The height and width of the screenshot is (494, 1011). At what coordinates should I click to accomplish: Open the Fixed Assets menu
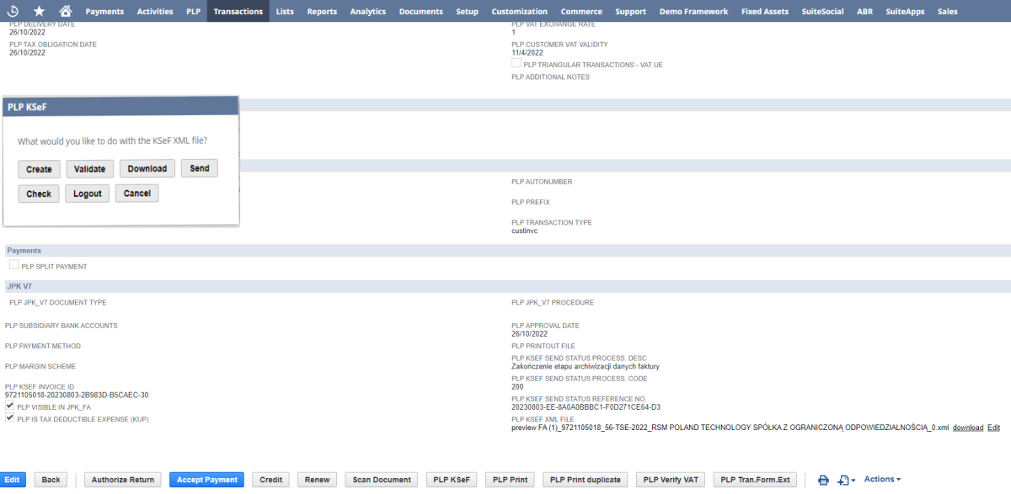tap(765, 11)
